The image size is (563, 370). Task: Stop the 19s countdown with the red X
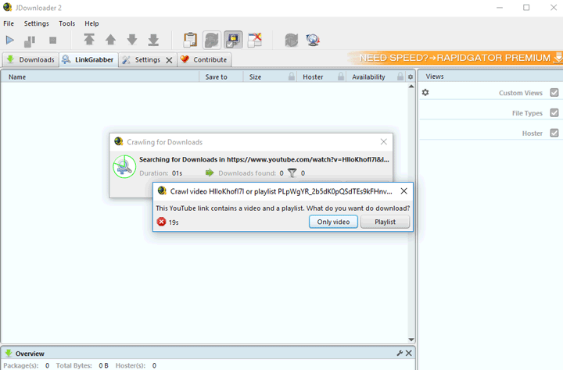(x=161, y=222)
